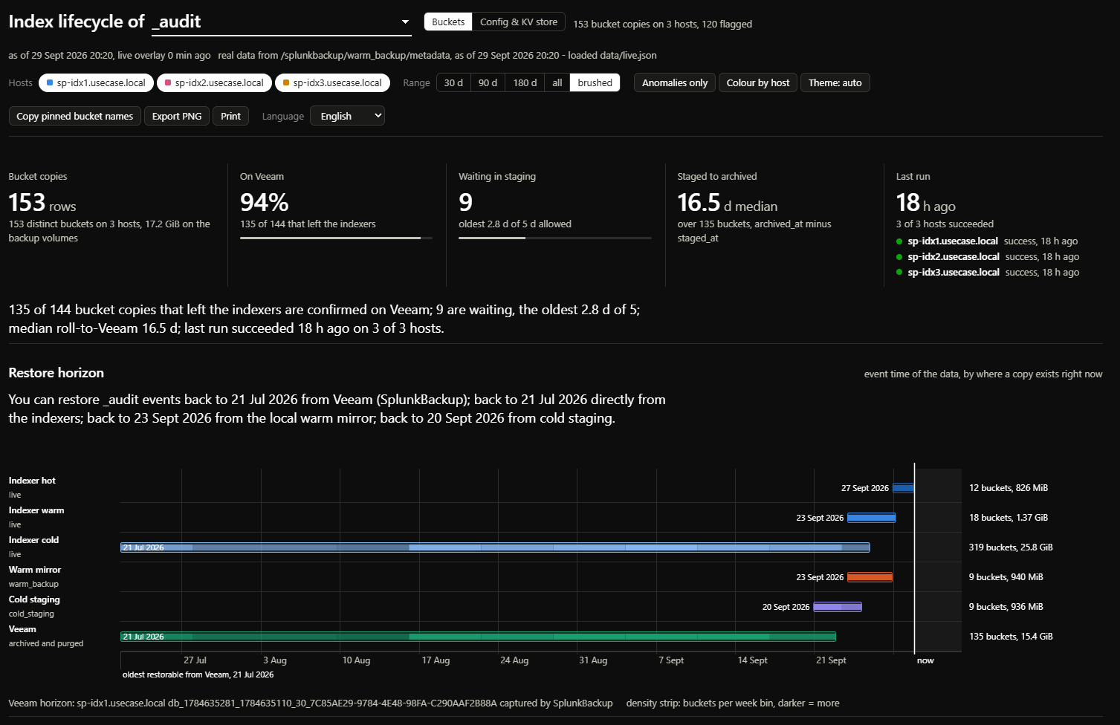Click '135 buckets, 15.4 GiB' text

(1011, 637)
